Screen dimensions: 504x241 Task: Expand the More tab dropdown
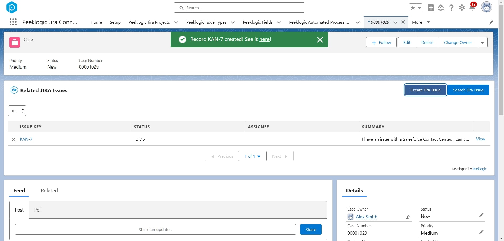(x=428, y=22)
